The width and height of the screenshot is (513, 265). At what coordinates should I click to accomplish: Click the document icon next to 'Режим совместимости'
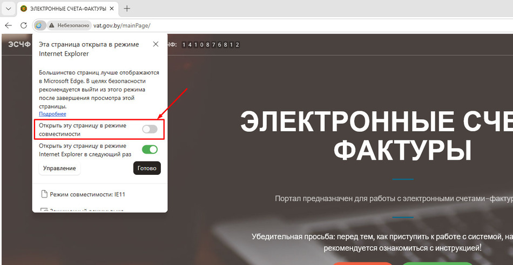[x=44, y=194]
